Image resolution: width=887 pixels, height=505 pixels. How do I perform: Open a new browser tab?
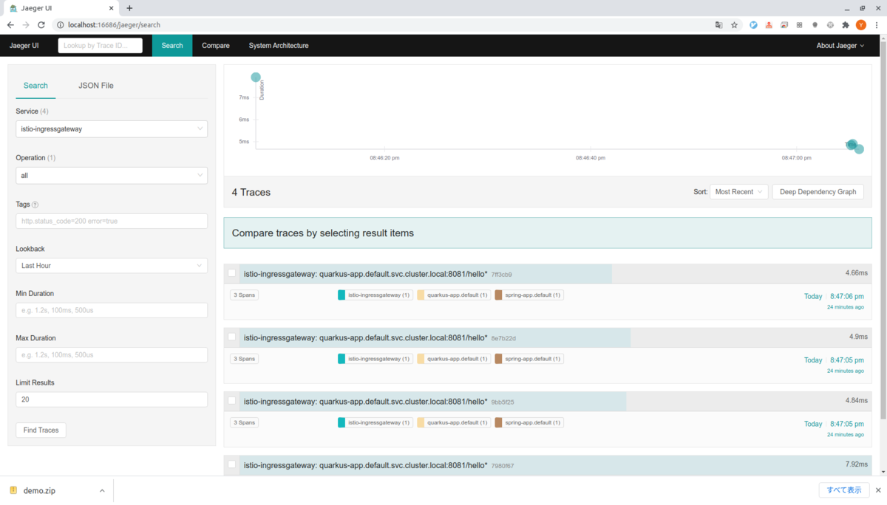129,8
